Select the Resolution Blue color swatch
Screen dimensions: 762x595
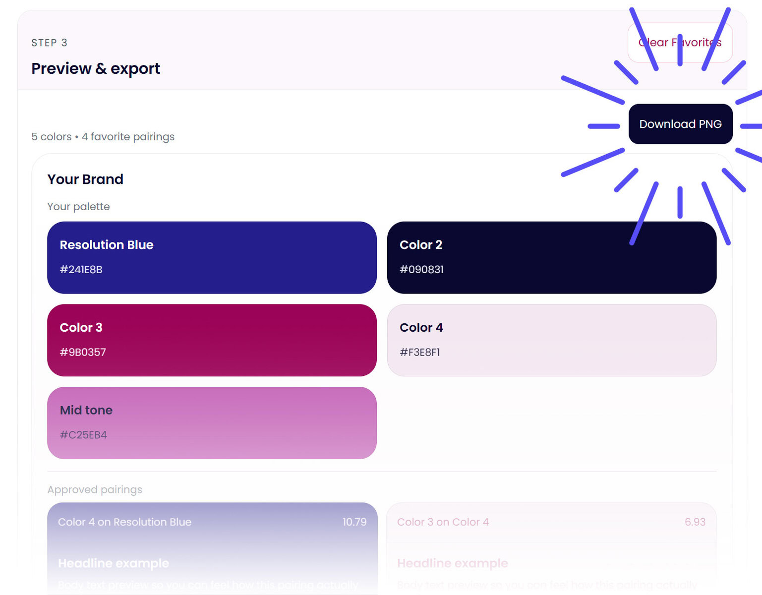[x=212, y=257]
